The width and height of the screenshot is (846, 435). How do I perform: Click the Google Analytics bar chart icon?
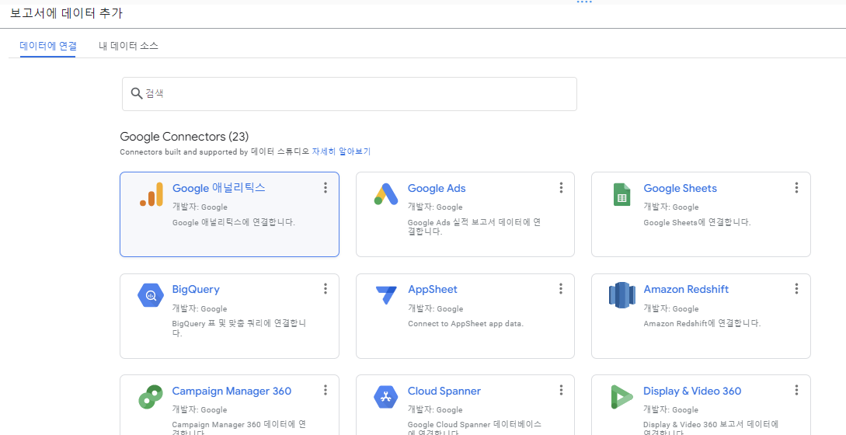point(151,194)
